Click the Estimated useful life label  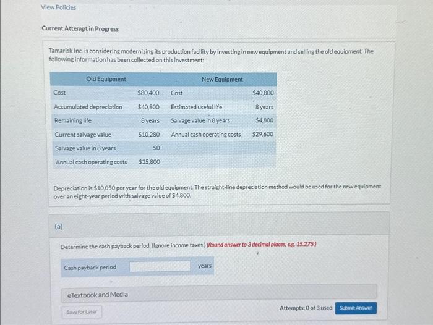[196, 107]
